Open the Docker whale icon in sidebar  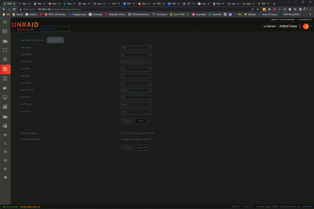tap(5, 88)
